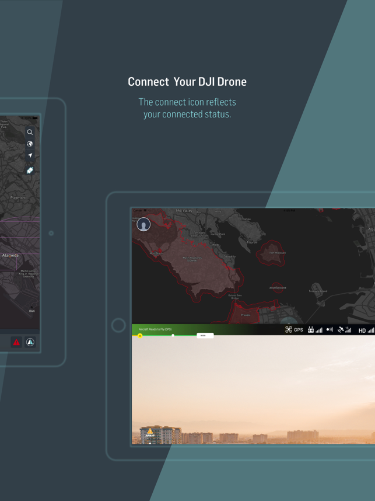This screenshot has width=375, height=501.
Task: Tap the Sausalito map label
Action: coord(229,256)
